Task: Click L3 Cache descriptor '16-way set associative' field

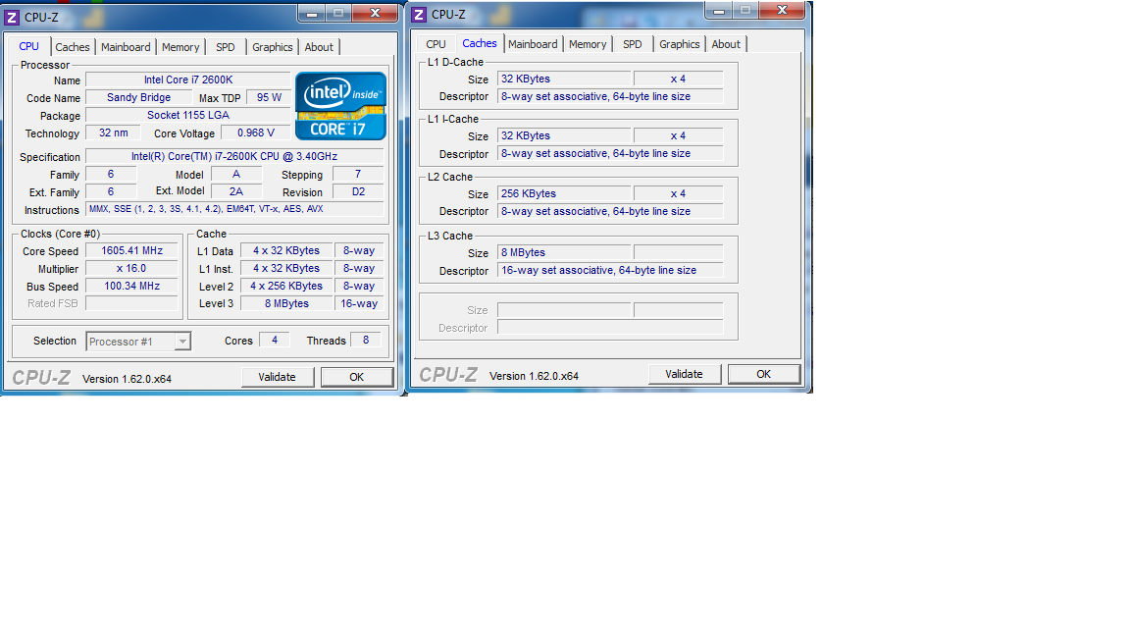Action: 610,271
